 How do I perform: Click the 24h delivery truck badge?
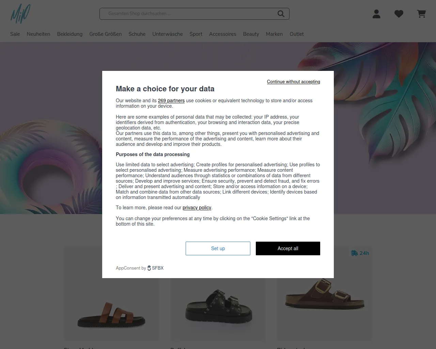click(360, 253)
